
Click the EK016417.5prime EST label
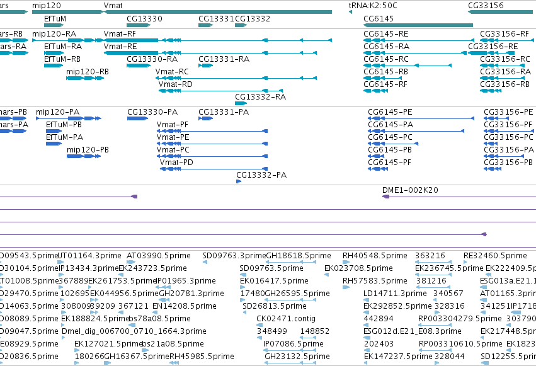pos(274,281)
